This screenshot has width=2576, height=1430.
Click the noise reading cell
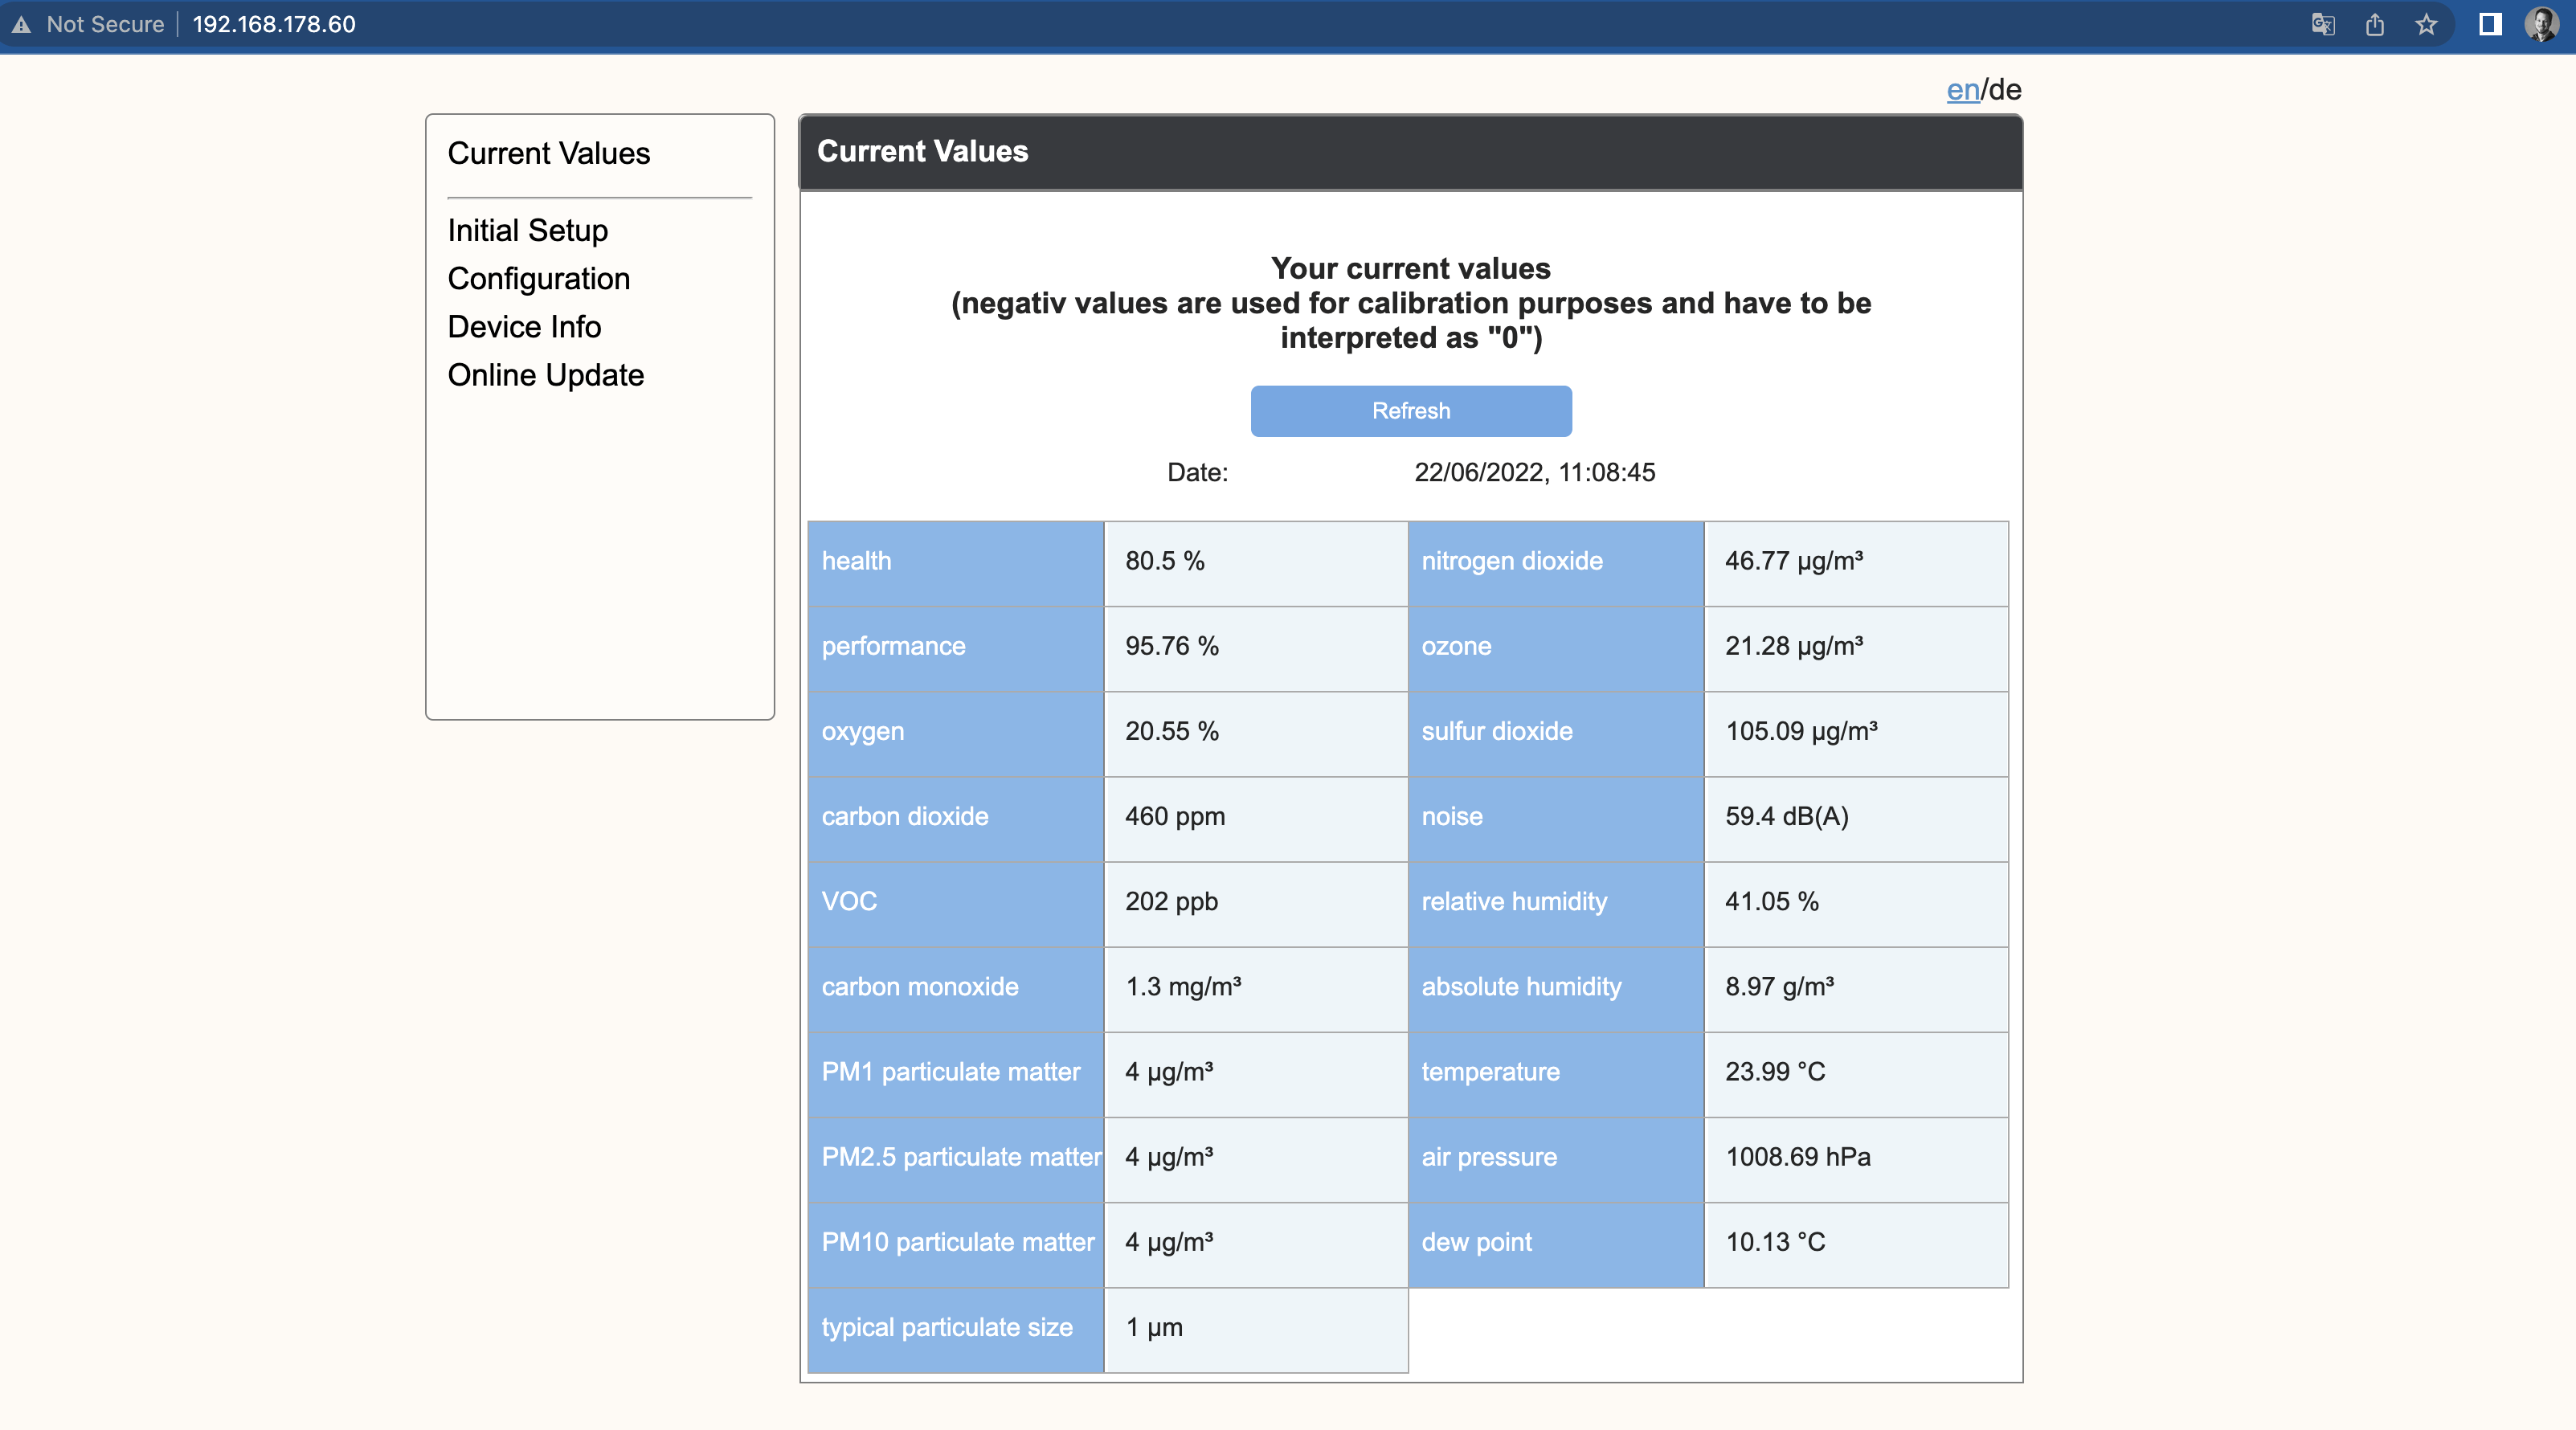point(1855,818)
